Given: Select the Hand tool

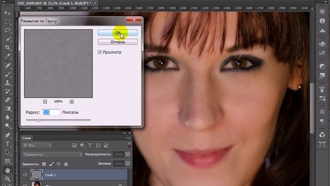Looking at the screenshot, I should point(7,170).
